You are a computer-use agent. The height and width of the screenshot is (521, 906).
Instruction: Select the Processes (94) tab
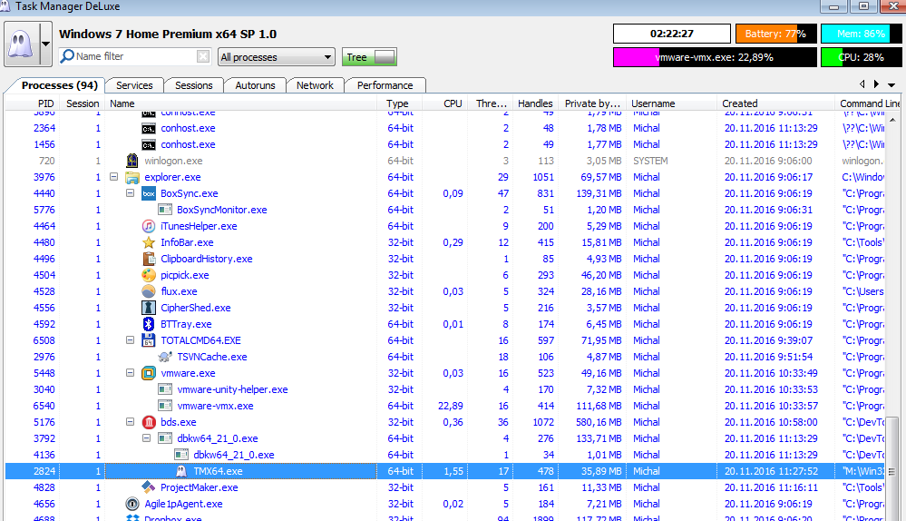point(59,85)
